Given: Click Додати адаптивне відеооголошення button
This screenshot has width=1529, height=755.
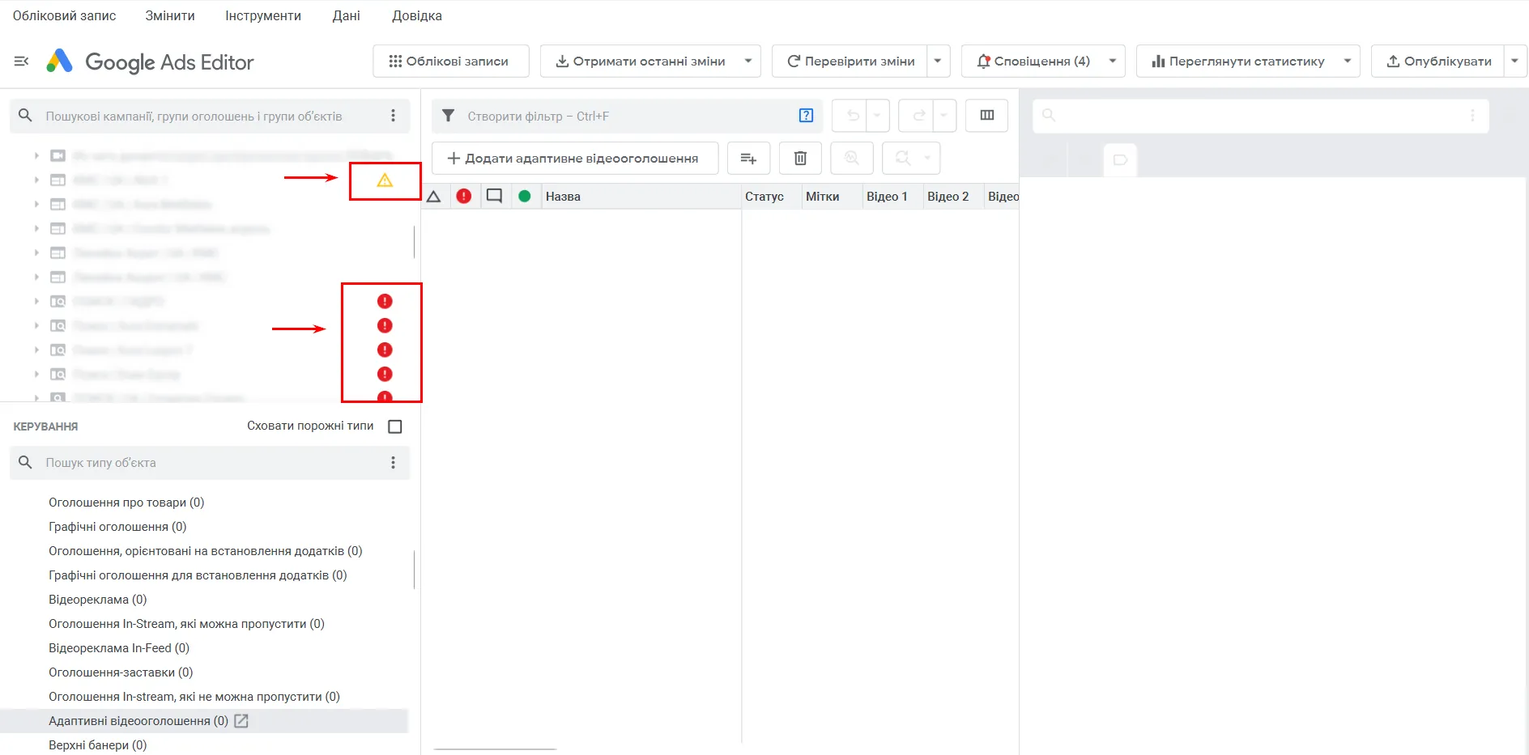Looking at the screenshot, I should pos(574,159).
